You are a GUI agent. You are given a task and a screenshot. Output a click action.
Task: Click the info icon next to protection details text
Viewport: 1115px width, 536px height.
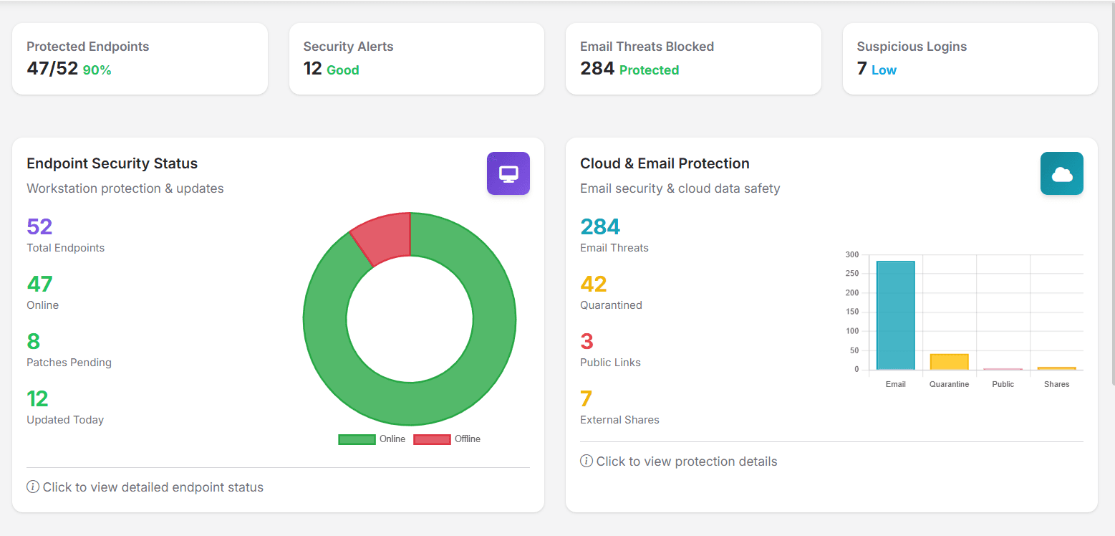point(587,461)
